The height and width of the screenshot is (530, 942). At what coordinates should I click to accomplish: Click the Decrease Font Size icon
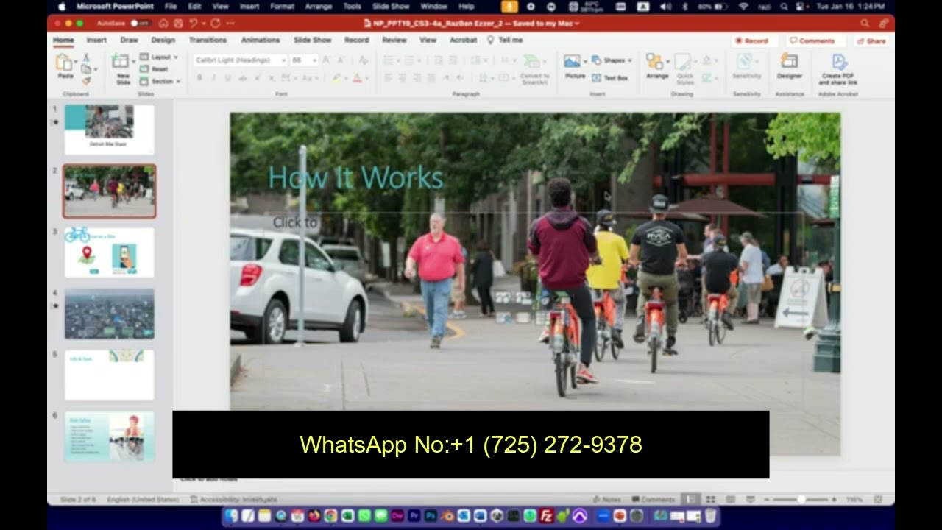coord(341,60)
